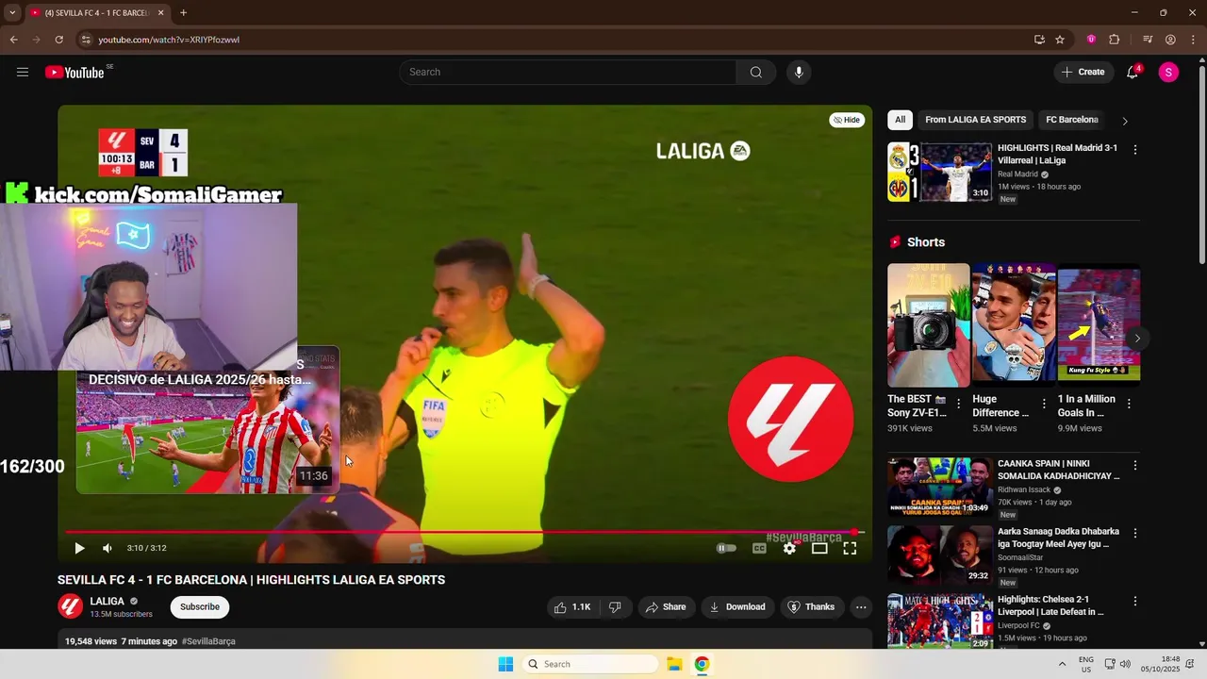Open Real Madrid 3-1 Villarreal highlights thumbnail
1207x679 pixels.
click(940, 172)
